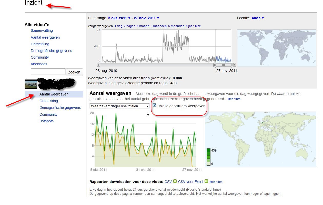Image resolution: width=323 pixels, height=205 pixels.
Task: Select the Max. range preset
Action: tap(198, 26)
